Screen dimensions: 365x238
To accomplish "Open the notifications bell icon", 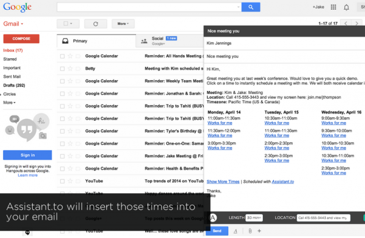I will [x=346, y=7].
